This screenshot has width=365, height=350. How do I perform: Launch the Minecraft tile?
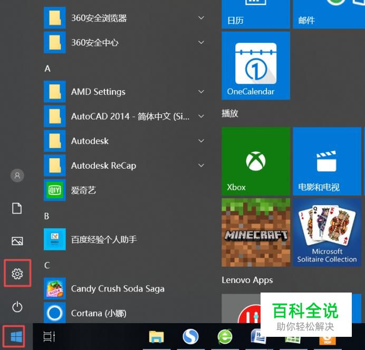click(256, 232)
